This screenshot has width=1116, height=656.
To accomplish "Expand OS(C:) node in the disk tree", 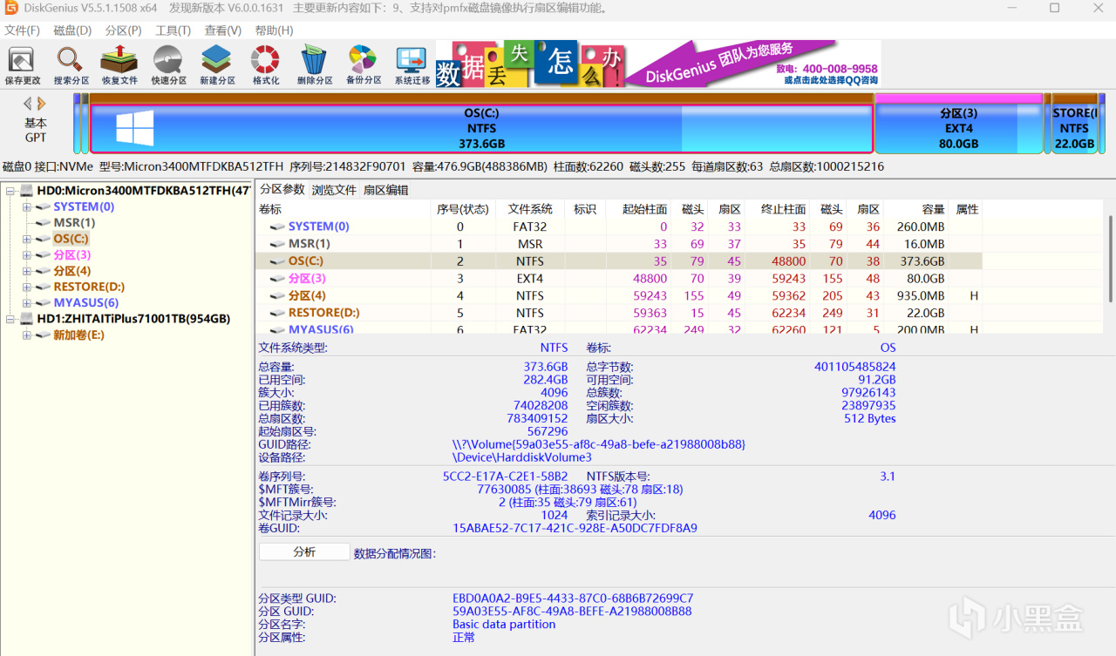I will click(x=27, y=239).
